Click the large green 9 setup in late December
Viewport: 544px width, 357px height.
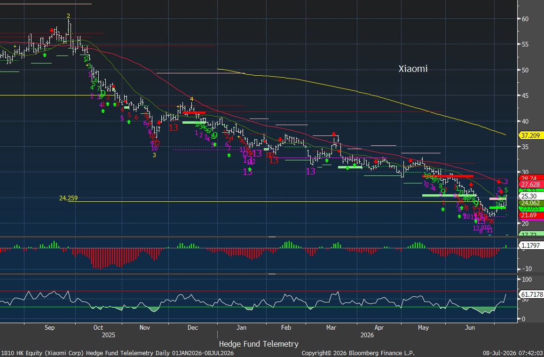coord(215,135)
